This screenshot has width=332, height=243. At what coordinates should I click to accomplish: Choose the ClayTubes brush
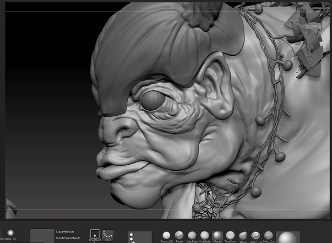[x=192, y=237]
